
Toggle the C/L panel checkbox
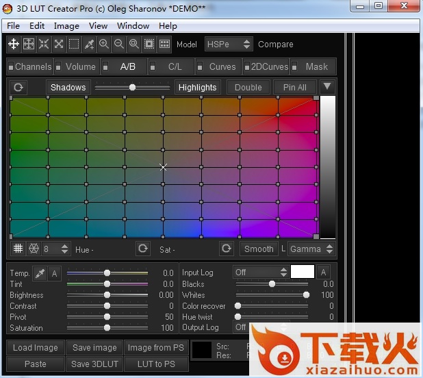153,67
